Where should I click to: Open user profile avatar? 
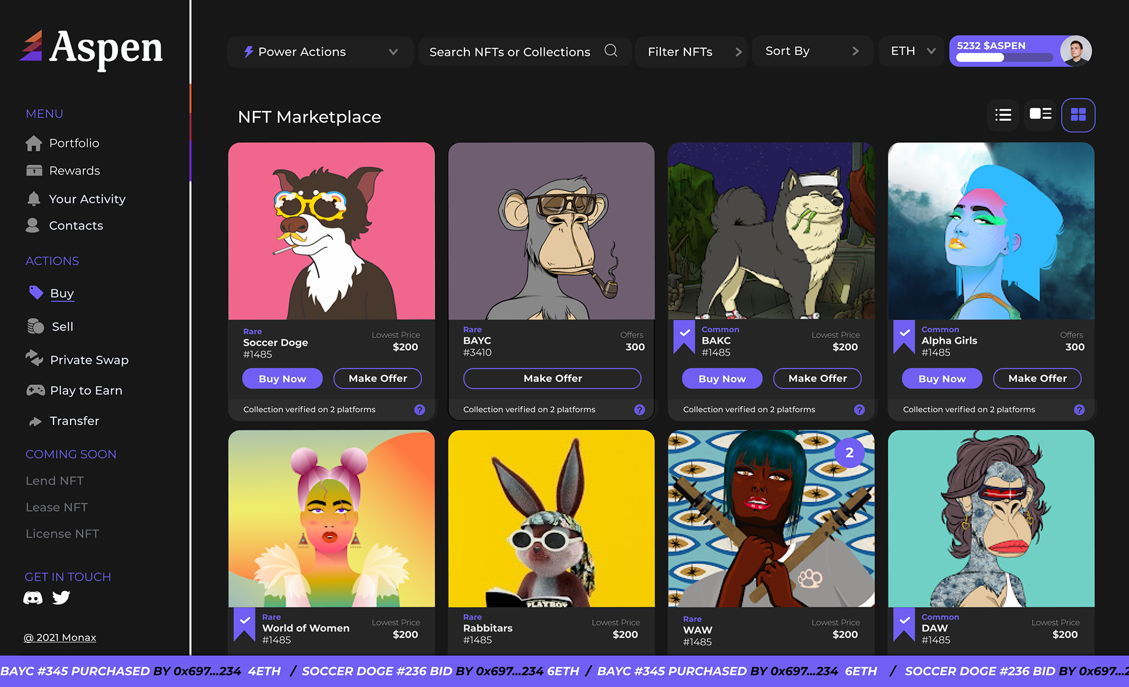pos(1076,51)
